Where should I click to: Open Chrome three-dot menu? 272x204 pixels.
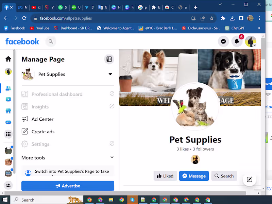259,18
